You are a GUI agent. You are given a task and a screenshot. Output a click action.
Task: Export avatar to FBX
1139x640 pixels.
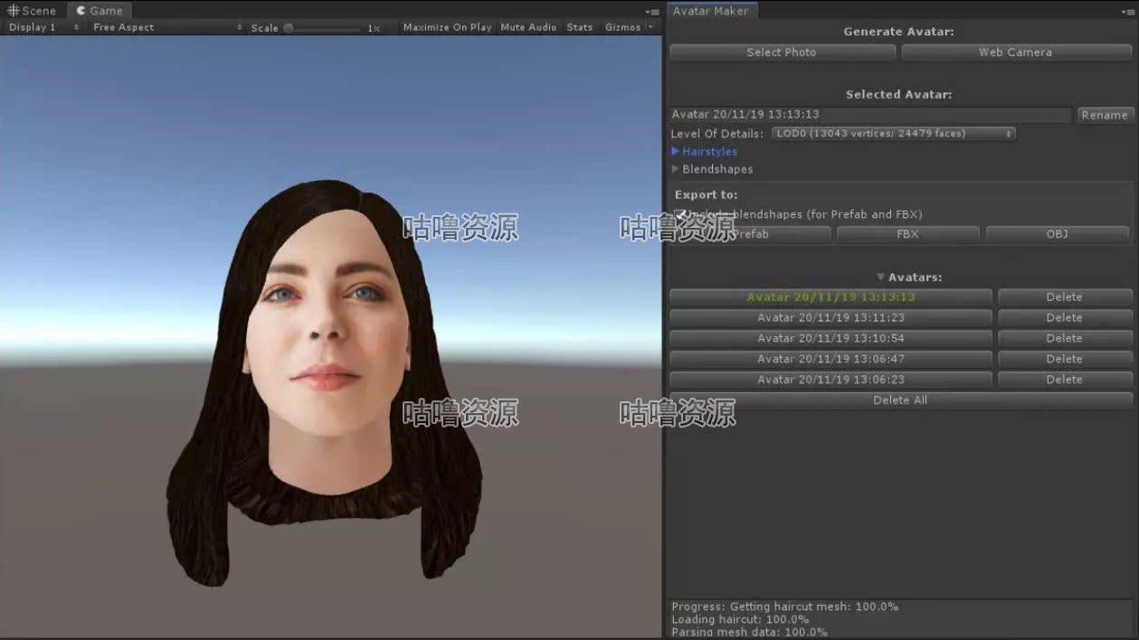point(907,234)
